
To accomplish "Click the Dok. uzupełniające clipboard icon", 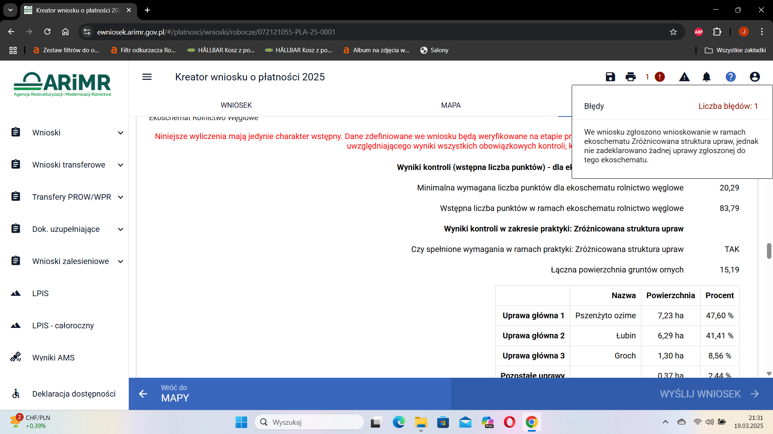I will (16, 229).
